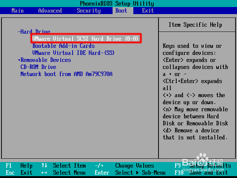Viewport: 237px width, 178px height.
Task: Click the Item Specific Help header
Action: point(195,25)
